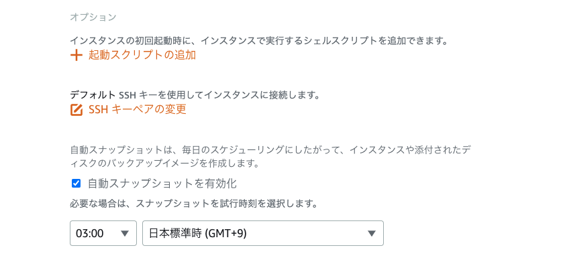Expand the 03:00 snapshot time dropdown

pos(103,233)
